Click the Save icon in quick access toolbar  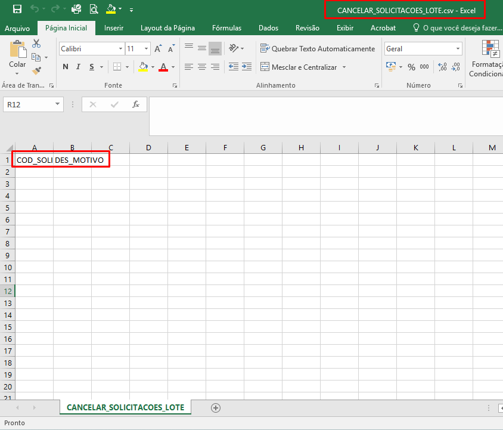(x=17, y=9)
